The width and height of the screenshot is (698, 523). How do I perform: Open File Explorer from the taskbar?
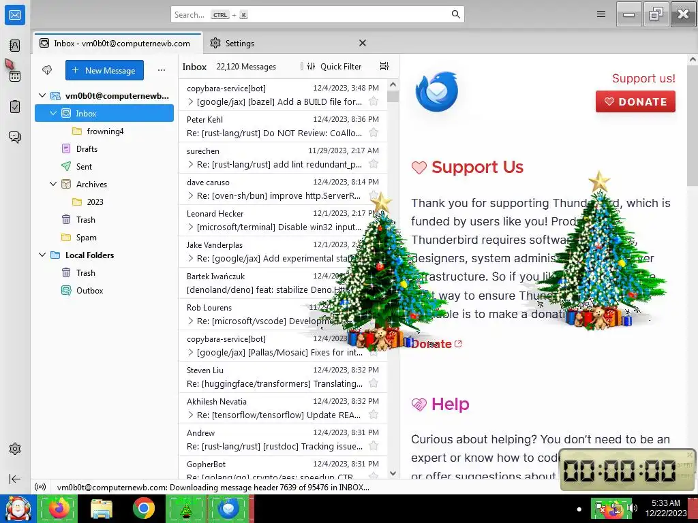pyautogui.click(x=102, y=509)
